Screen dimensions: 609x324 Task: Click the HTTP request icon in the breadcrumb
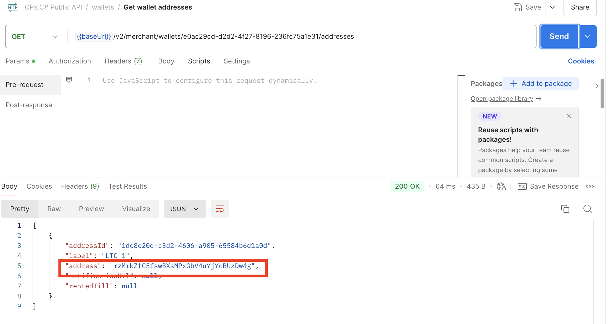[13, 7]
